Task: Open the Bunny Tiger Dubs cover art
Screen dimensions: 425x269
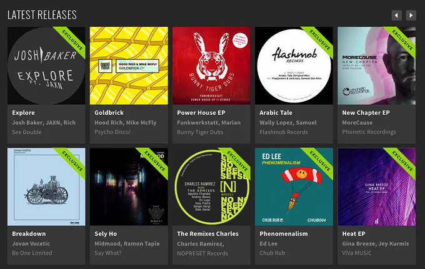Action: point(211,66)
